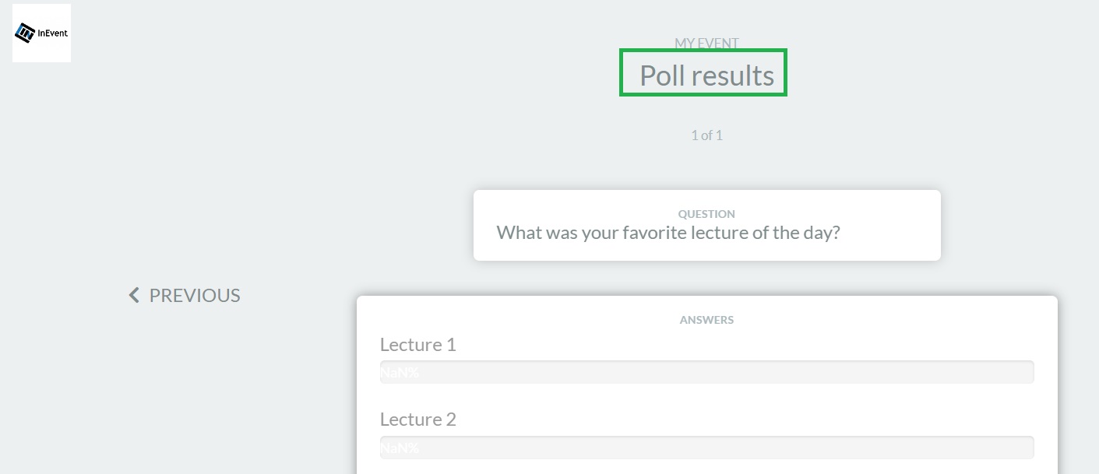Go to the PREVIOUS poll
This screenshot has width=1099, height=474.
point(185,295)
